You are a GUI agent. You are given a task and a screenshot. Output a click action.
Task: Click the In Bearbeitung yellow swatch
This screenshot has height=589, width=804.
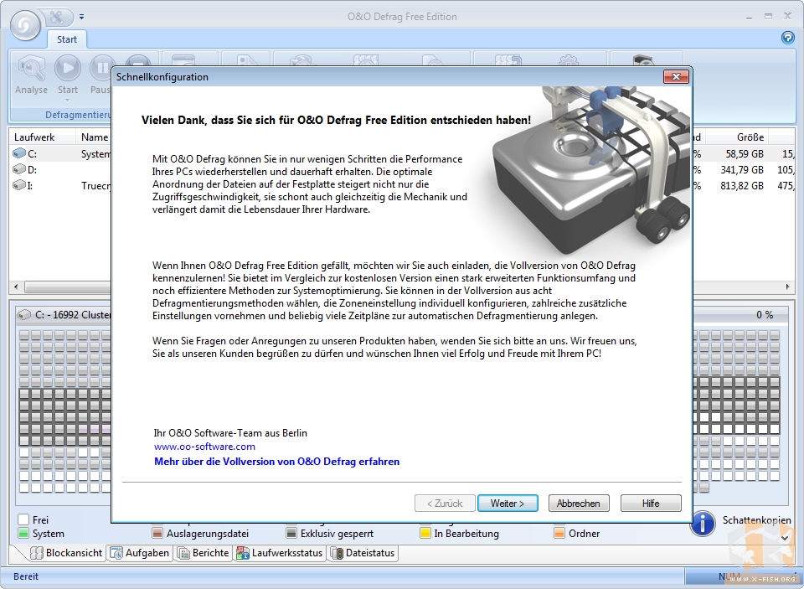[425, 533]
